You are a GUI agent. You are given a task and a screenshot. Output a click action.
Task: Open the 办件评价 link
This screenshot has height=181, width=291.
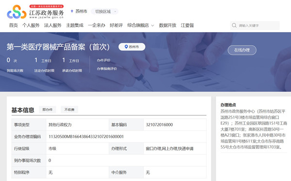(x=104, y=60)
